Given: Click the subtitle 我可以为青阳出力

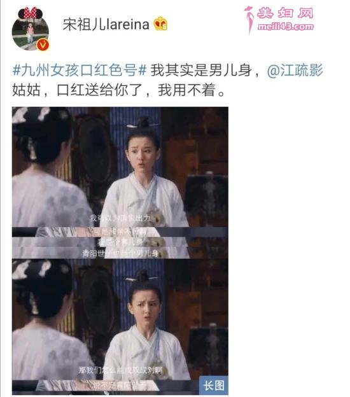Looking at the screenshot, I should [120, 218].
